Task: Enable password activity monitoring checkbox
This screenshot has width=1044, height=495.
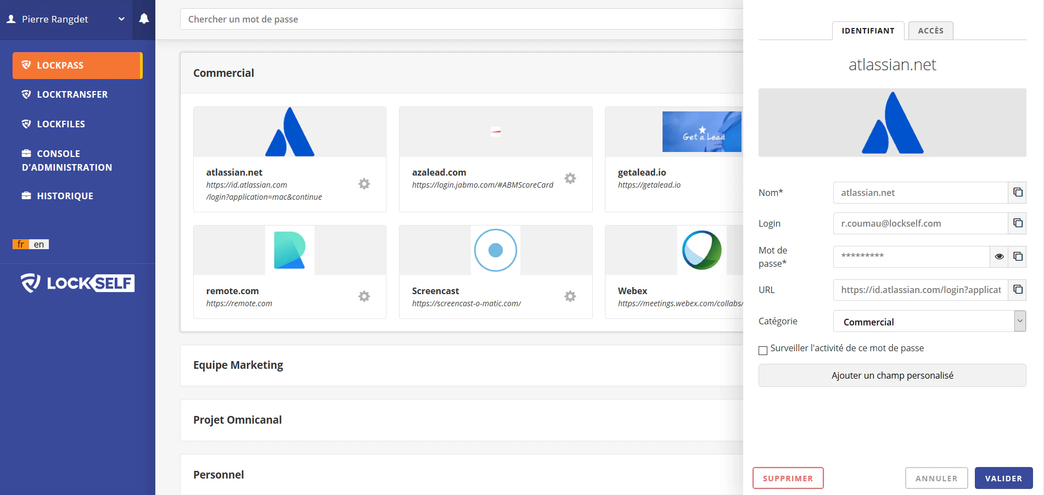Action: tap(763, 350)
